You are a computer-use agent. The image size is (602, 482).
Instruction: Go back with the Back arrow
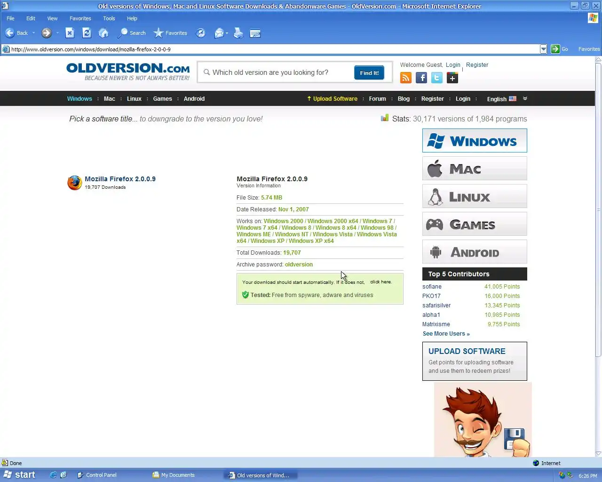(x=16, y=33)
